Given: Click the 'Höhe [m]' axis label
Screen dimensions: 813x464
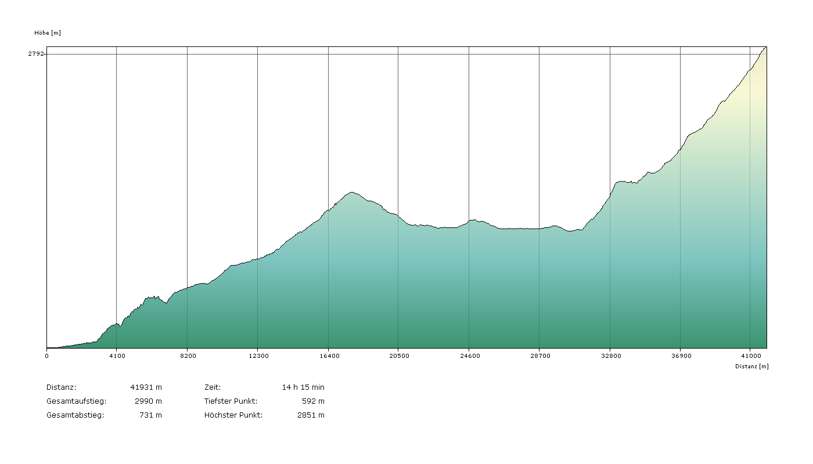Looking at the screenshot, I should (48, 33).
